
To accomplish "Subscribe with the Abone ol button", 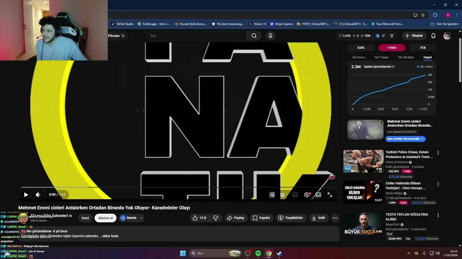I will [x=105, y=218].
